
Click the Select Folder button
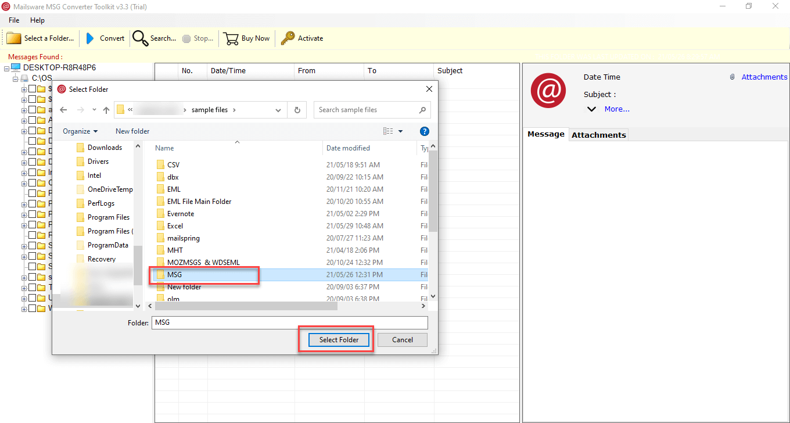(339, 340)
